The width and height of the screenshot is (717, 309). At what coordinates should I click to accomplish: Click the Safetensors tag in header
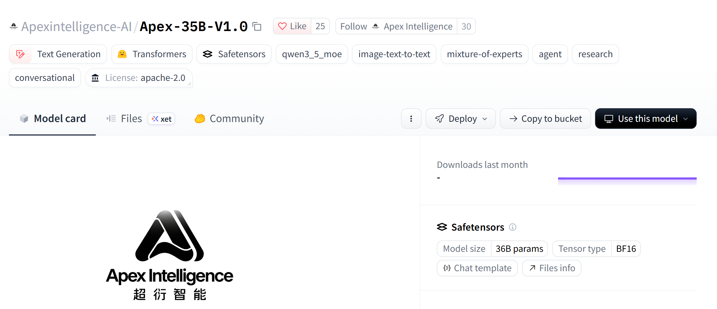pyautogui.click(x=234, y=54)
